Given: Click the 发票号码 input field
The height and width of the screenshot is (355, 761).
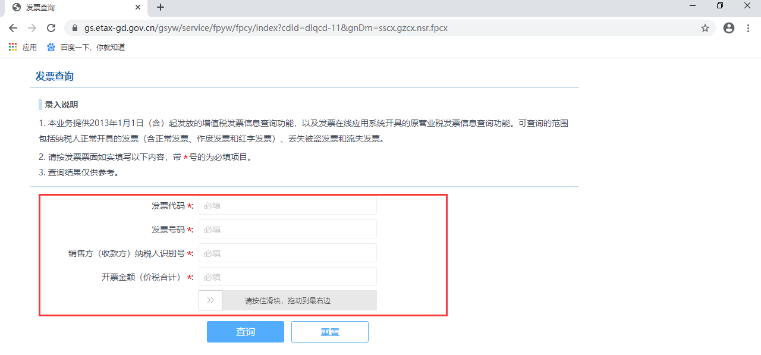Looking at the screenshot, I should (288, 230).
